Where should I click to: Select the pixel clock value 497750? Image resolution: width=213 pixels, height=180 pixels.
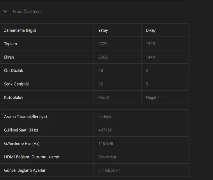pos(105,130)
